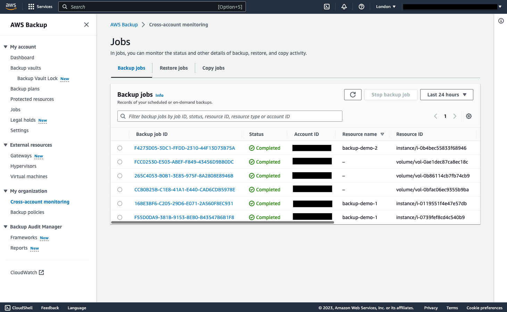Select radio for job FCC02530-E503-ABEF-F849-43456D9BB0DC
This screenshot has height=312, width=507.
coord(120,162)
